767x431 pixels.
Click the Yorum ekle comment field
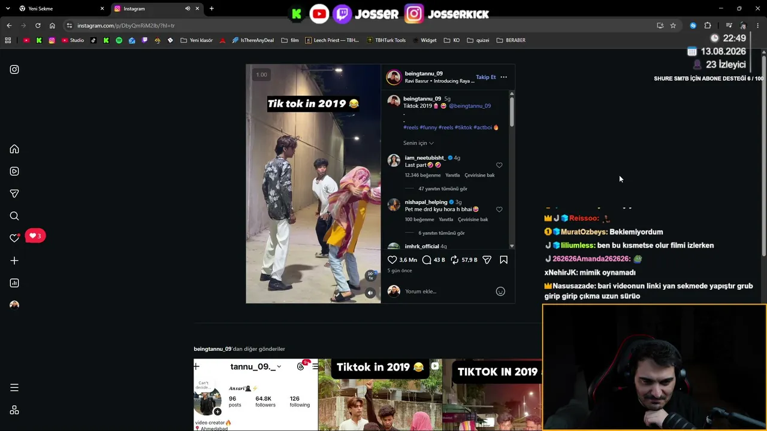coord(447,292)
